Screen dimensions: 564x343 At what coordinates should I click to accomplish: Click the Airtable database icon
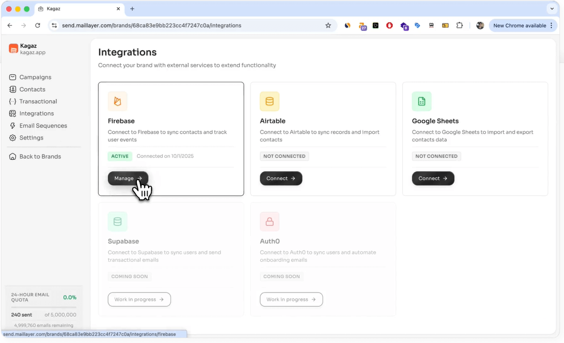coord(269,101)
